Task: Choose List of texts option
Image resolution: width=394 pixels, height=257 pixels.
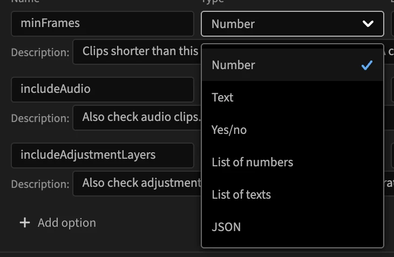Action: [x=293, y=194]
